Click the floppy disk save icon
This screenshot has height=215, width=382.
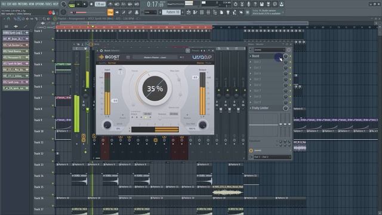point(261,4)
